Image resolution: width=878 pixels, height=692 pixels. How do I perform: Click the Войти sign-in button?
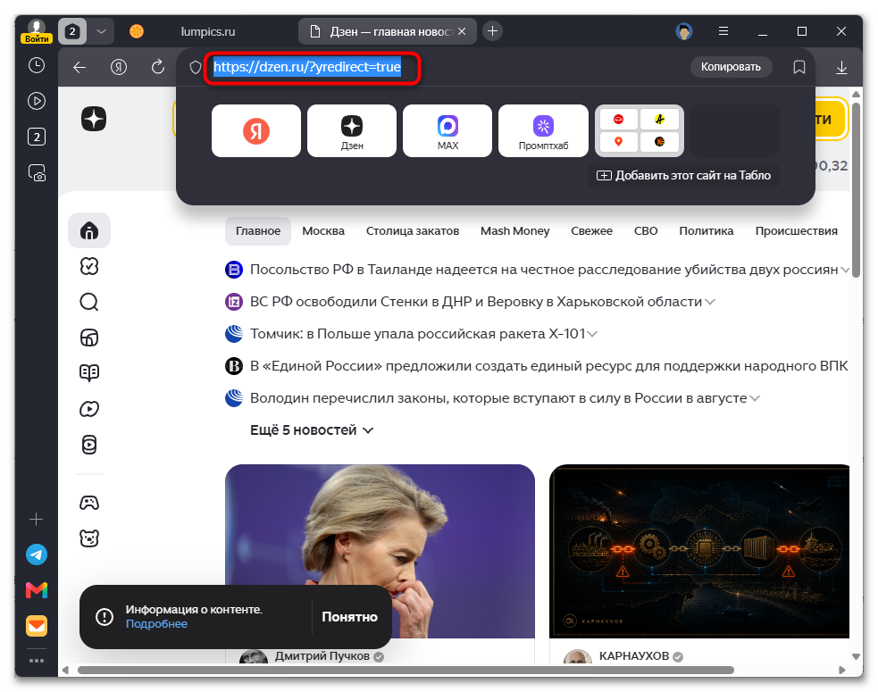pyautogui.click(x=37, y=38)
